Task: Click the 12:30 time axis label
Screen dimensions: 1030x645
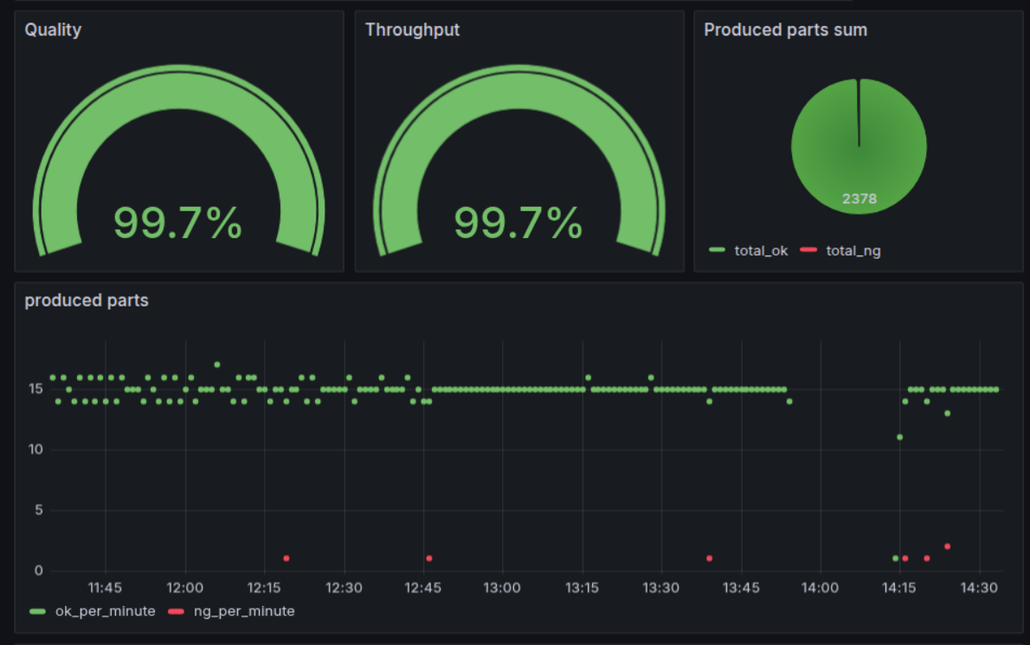Action: 344,588
